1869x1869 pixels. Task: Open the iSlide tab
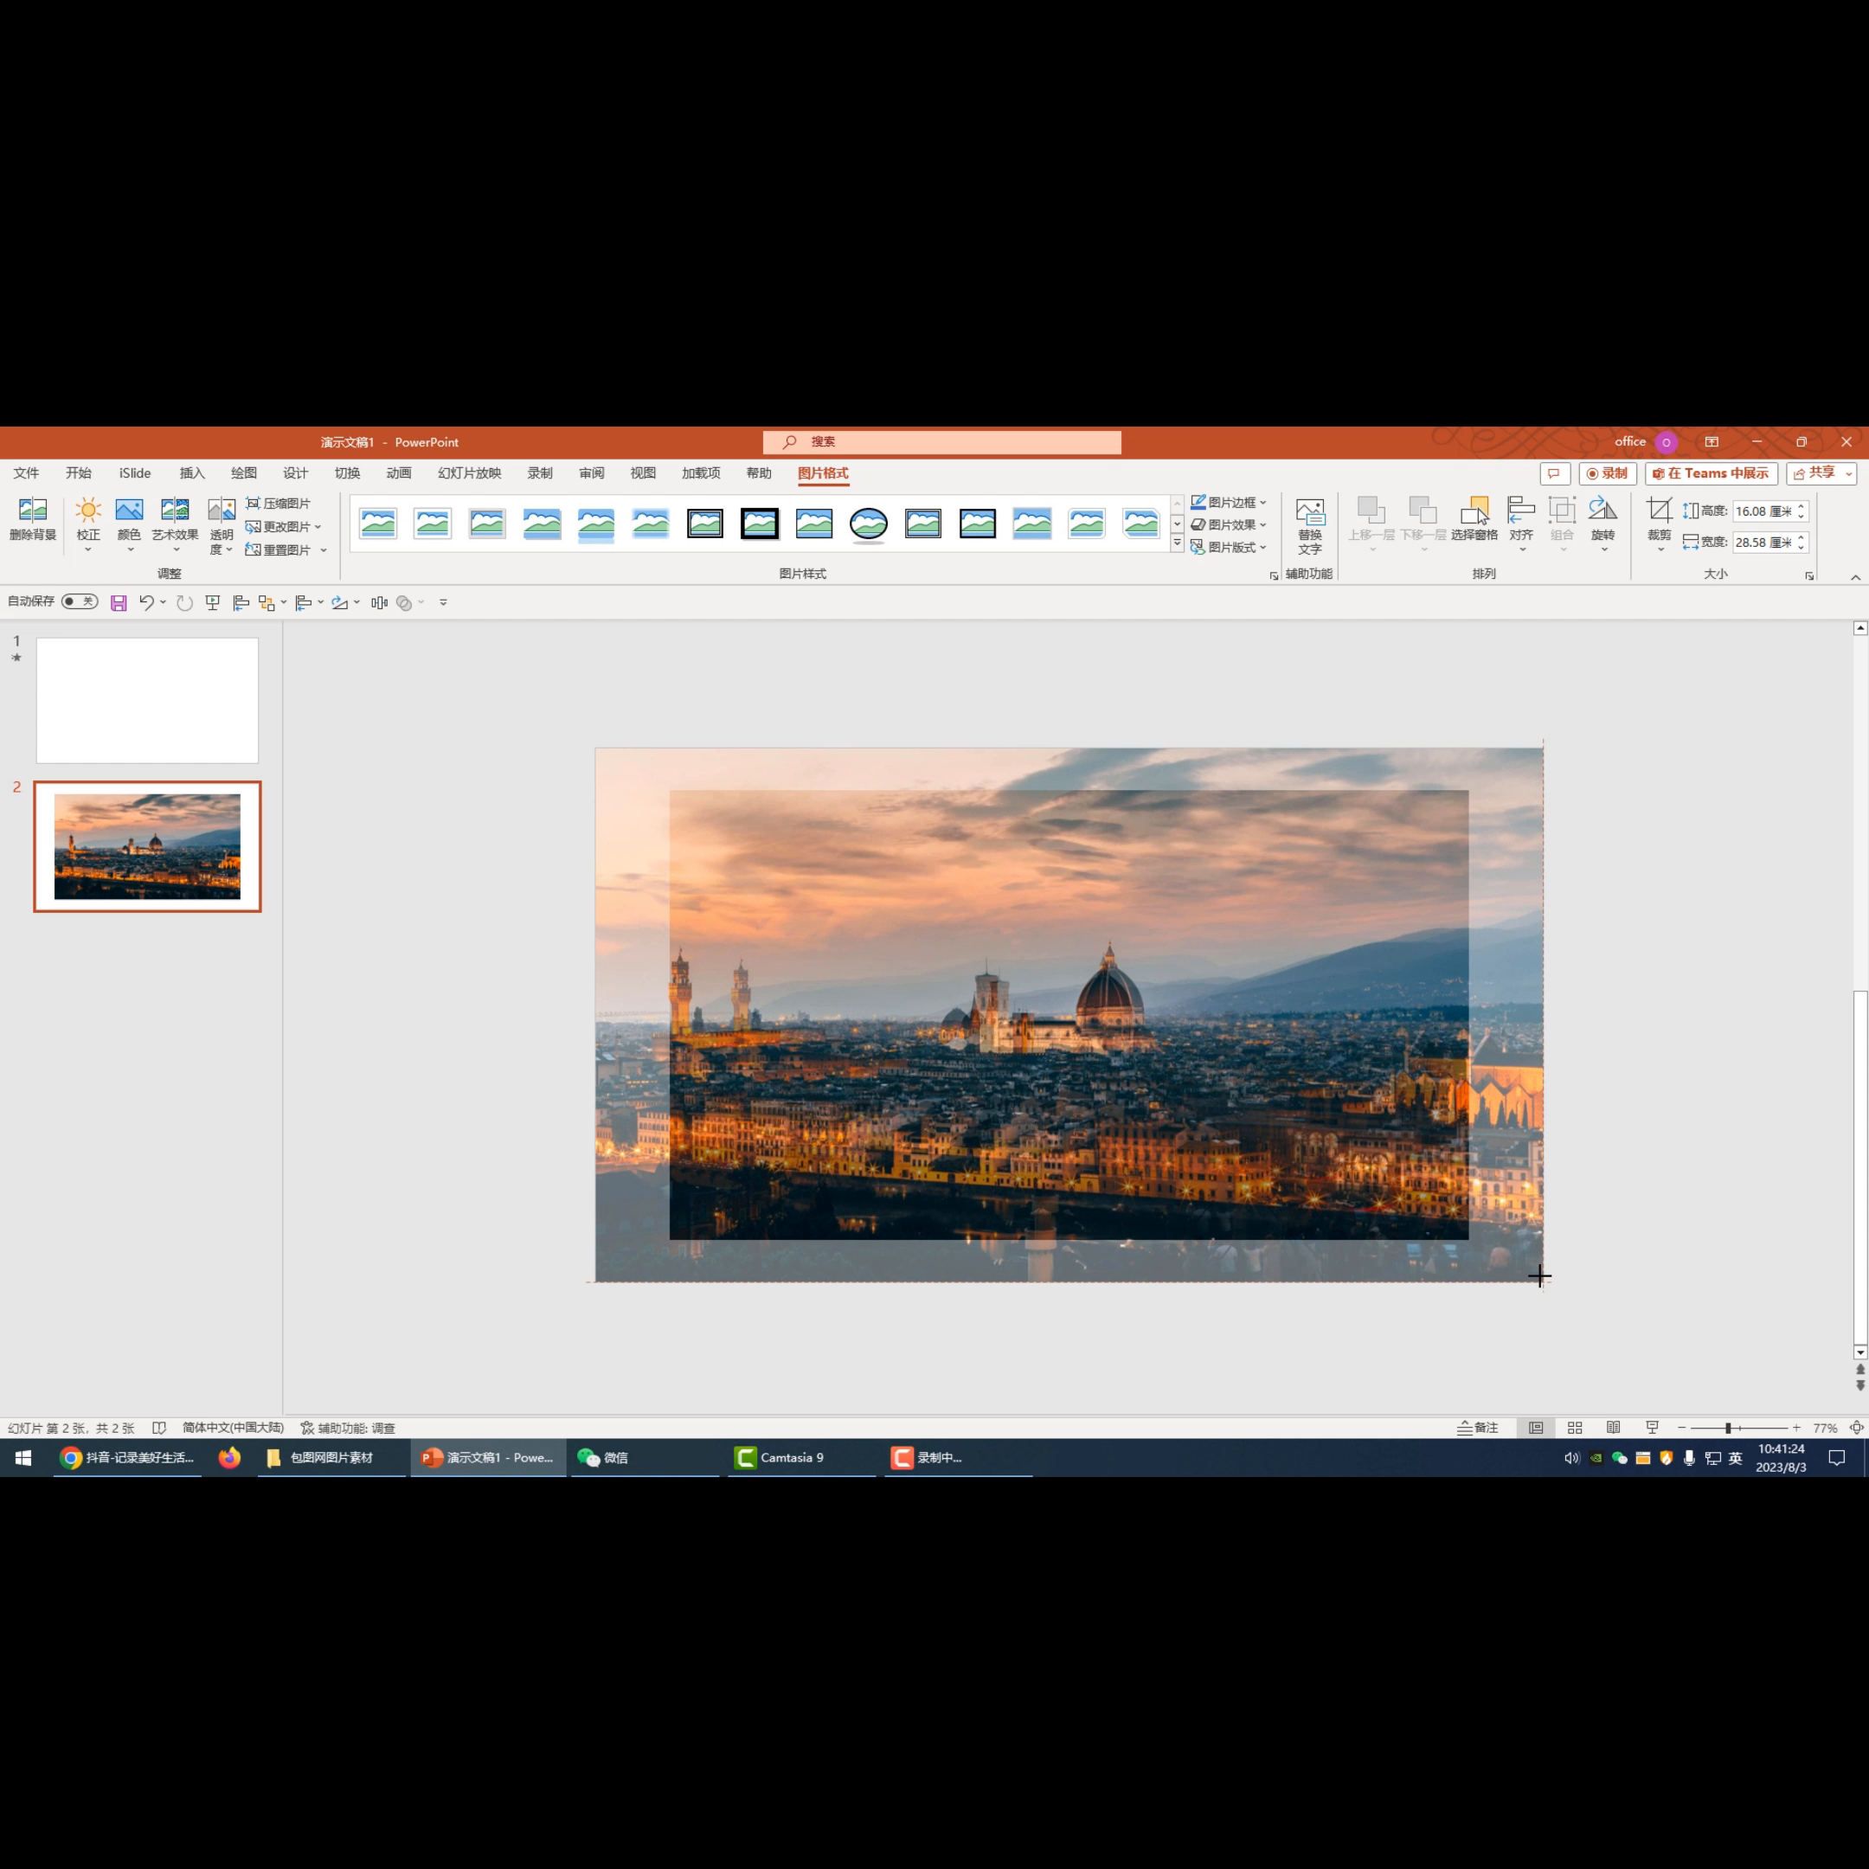click(x=136, y=473)
